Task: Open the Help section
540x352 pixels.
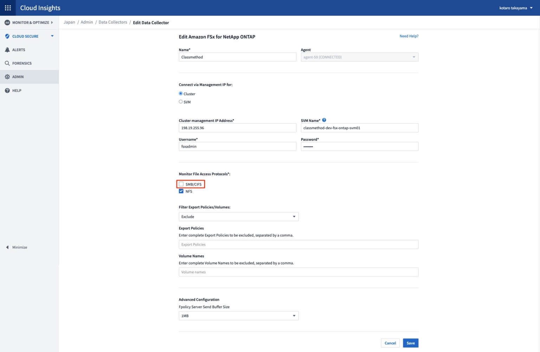Action: point(16,90)
